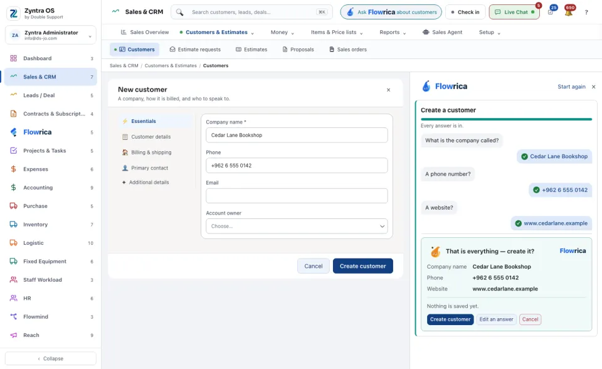602x369 pixels.
Task: Open Fixed Equipment in sidebar
Action: (51, 261)
